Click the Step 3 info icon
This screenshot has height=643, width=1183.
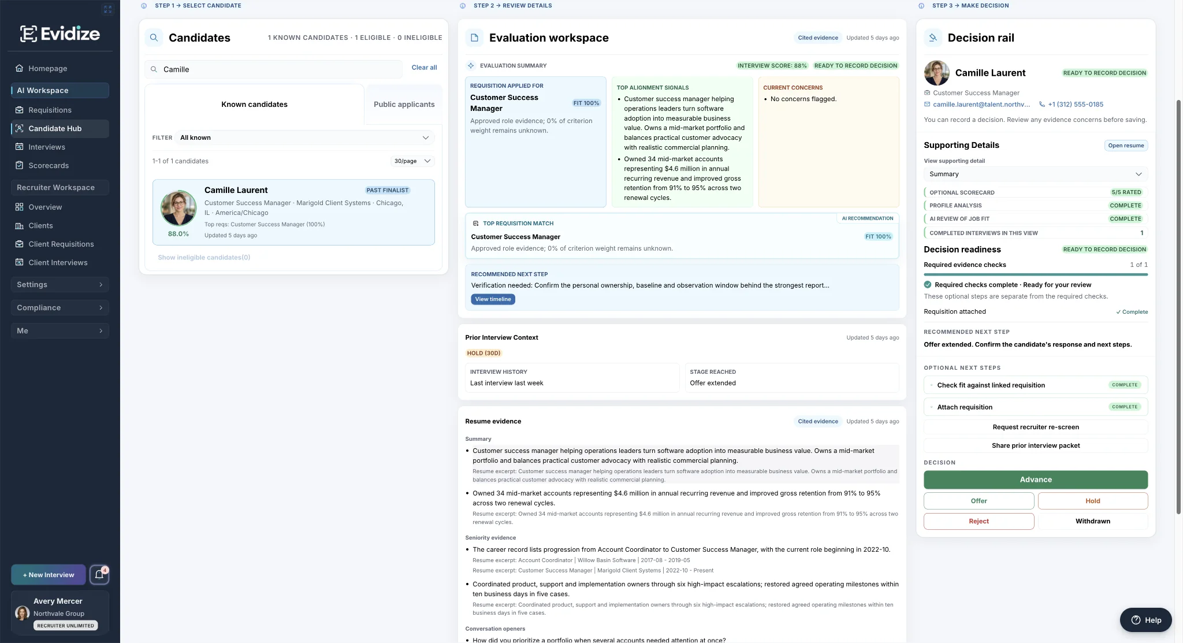[x=921, y=6]
